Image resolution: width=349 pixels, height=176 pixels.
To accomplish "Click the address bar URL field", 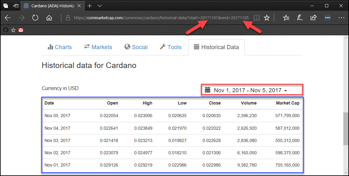I will (x=161, y=18).
